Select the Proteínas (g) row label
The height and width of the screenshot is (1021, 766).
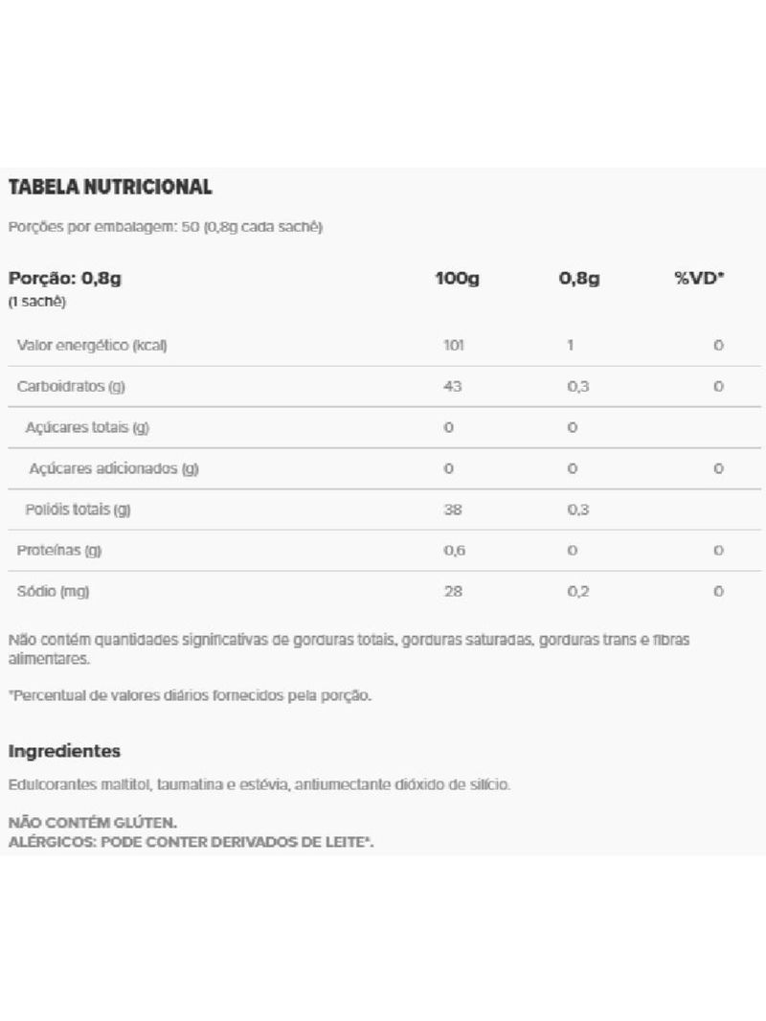click(59, 551)
